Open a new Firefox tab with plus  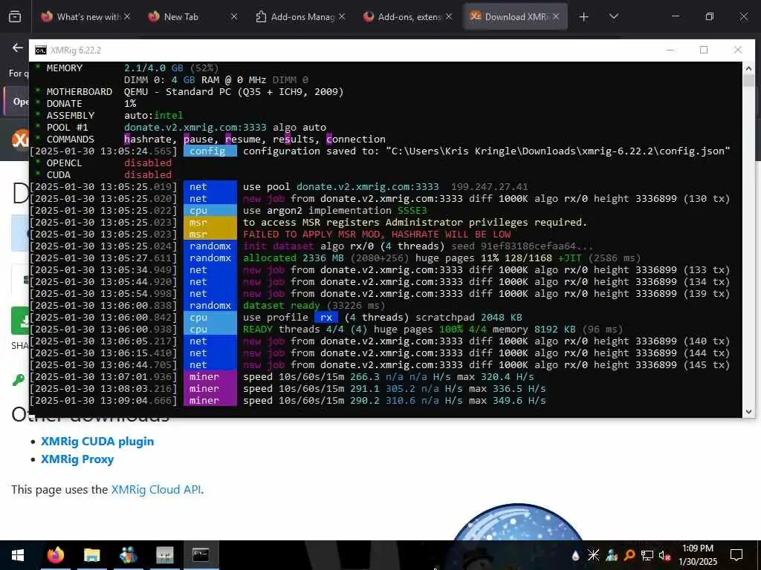(584, 17)
